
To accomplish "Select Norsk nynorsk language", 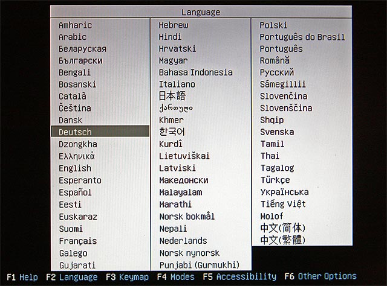I will point(189,253).
